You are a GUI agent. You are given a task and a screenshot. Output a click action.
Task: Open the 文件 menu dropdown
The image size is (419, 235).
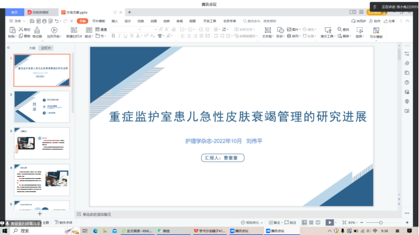pos(18,21)
